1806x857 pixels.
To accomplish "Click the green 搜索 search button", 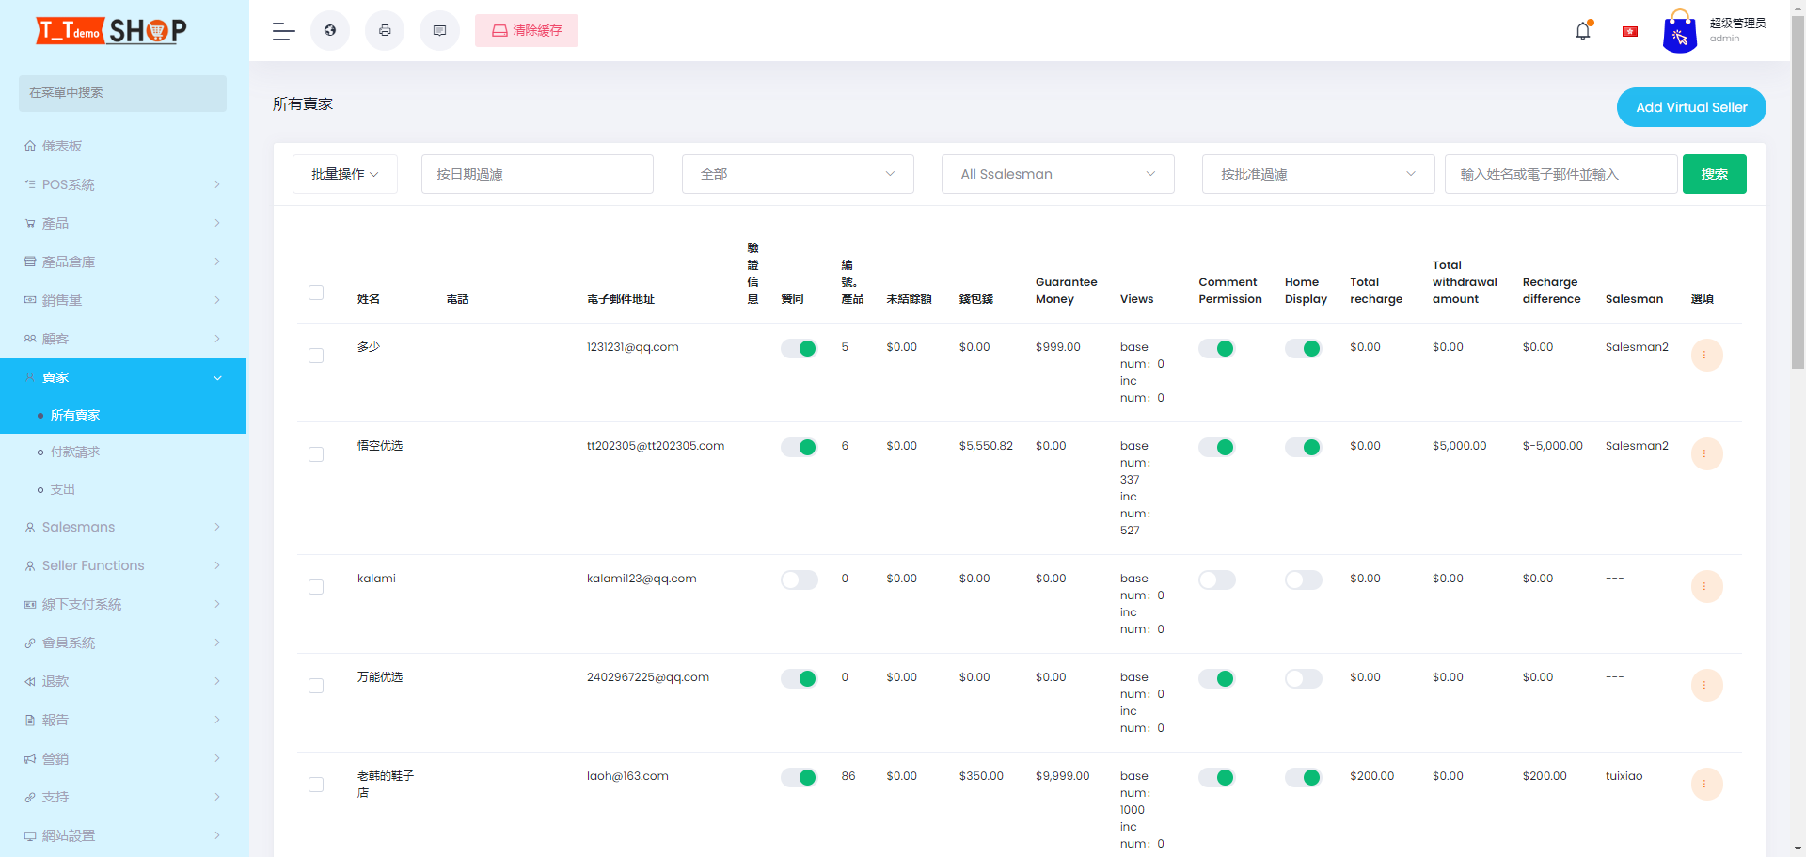I will [x=1714, y=174].
